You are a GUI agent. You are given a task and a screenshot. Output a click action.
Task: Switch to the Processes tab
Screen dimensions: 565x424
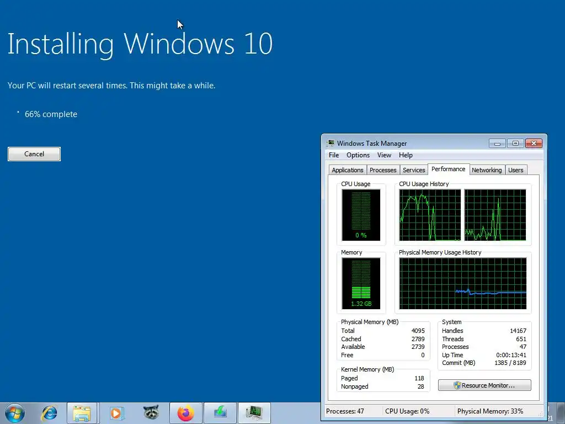tap(383, 170)
